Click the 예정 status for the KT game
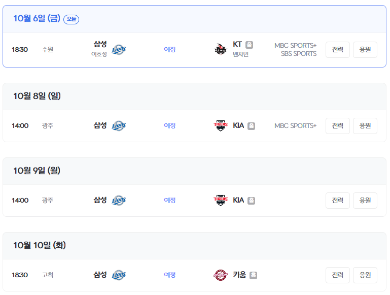The width and height of the screenshot is (390, 295). pyautogui.click(x=169, y=49)
